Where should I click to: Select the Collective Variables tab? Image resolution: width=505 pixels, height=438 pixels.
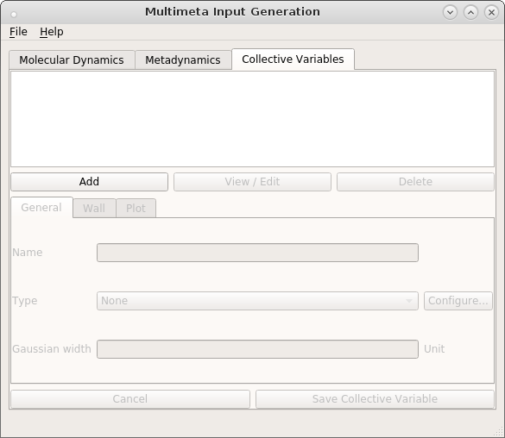293,59
